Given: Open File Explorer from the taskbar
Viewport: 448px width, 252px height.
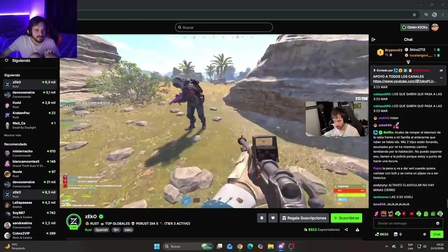Looking at the screenshot, I should point(271,246).
